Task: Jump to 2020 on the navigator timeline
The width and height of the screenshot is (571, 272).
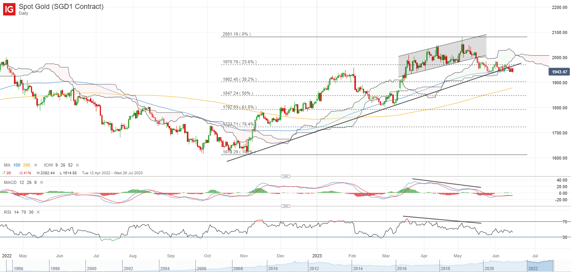Action: [x=489, y=268]
